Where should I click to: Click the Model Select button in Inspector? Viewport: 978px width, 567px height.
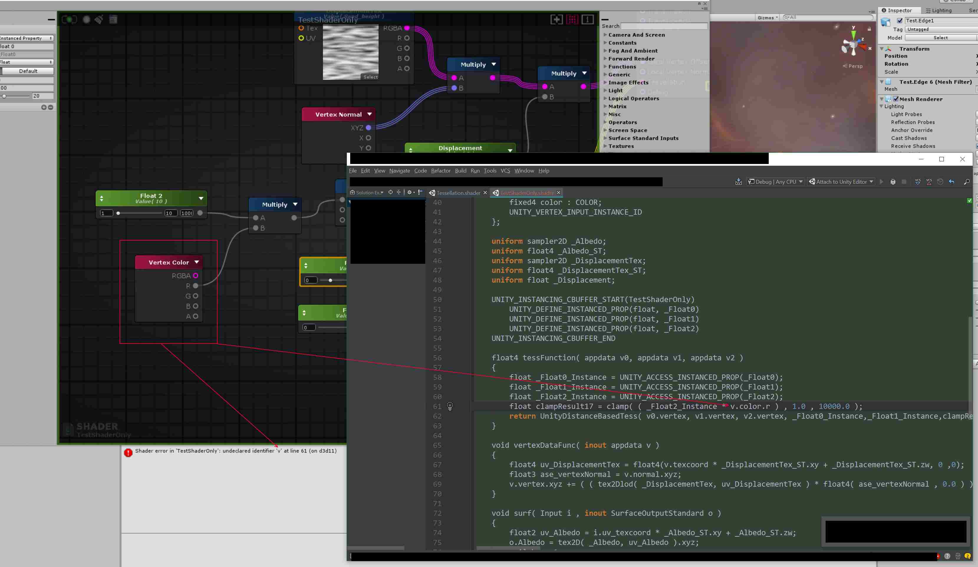(941, 38)
